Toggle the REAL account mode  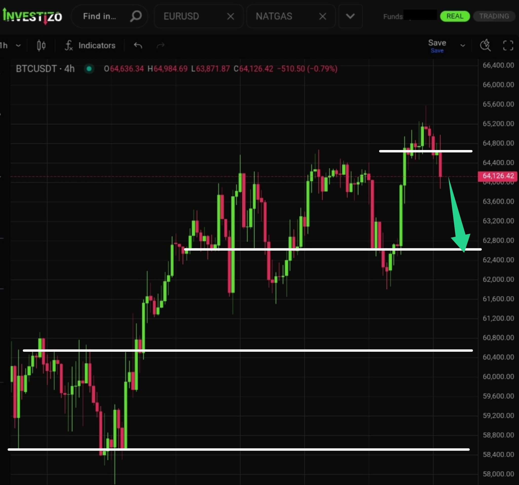click(455, 16)
